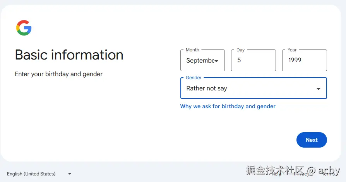Image resolution: width=346 pixels, height=182 pixels.
Task: Click the Day input field
Action: (253, 60)
